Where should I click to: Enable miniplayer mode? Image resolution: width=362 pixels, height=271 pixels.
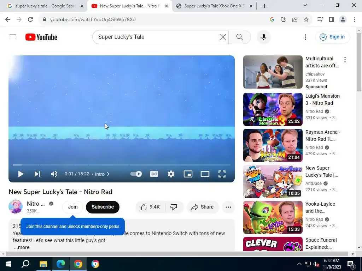tap(188, 174)
